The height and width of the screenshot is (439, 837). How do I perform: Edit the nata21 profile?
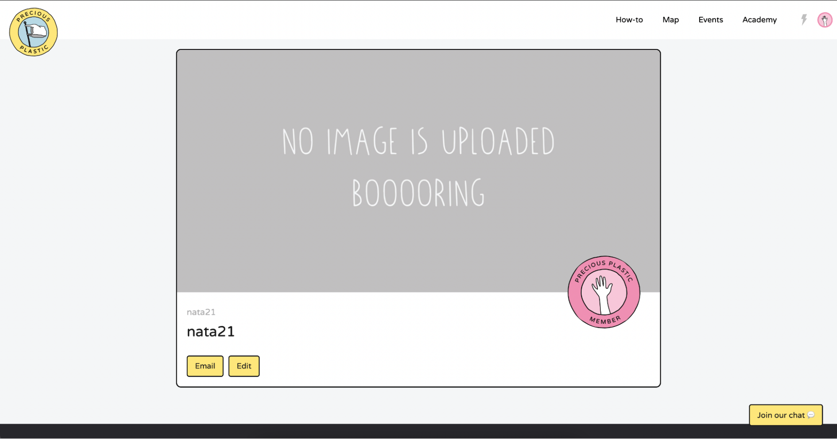tap(244, 366)
